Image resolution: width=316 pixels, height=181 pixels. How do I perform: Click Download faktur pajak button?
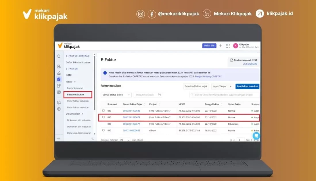196,86
